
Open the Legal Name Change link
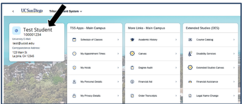coord(207,96)
